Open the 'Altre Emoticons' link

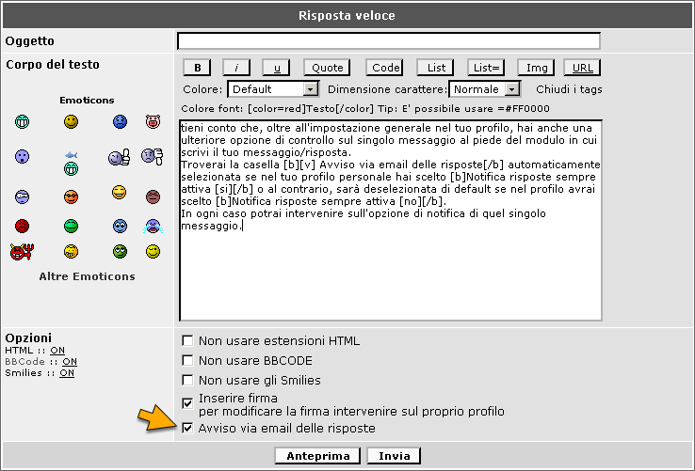coord(87,276)
